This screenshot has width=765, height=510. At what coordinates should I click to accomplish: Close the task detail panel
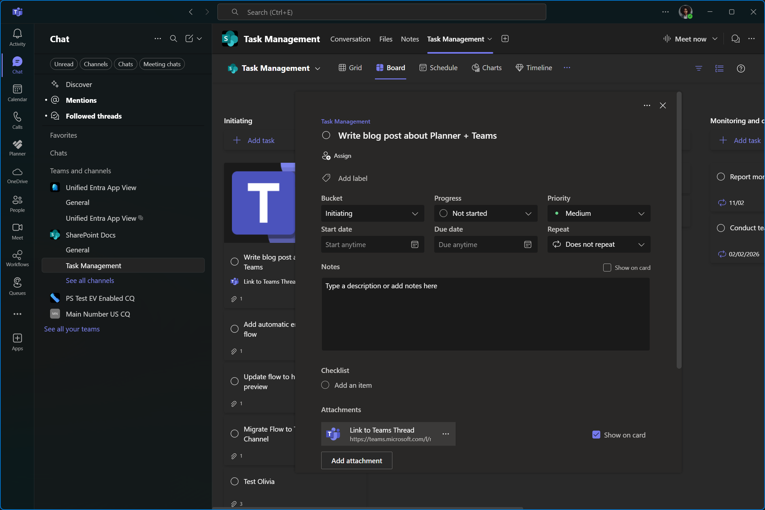tap(663, 105)
